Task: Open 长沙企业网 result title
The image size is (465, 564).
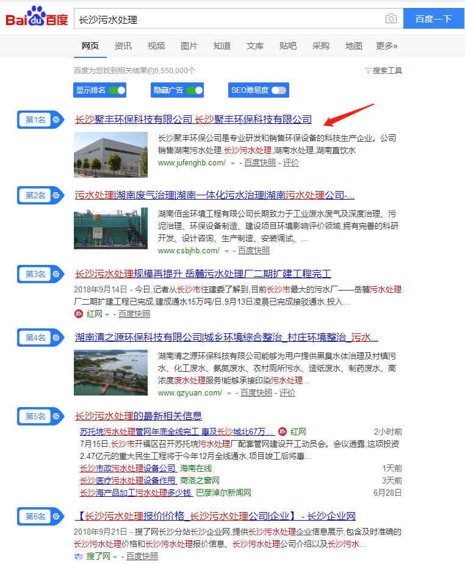Action: tap(215, 516)
